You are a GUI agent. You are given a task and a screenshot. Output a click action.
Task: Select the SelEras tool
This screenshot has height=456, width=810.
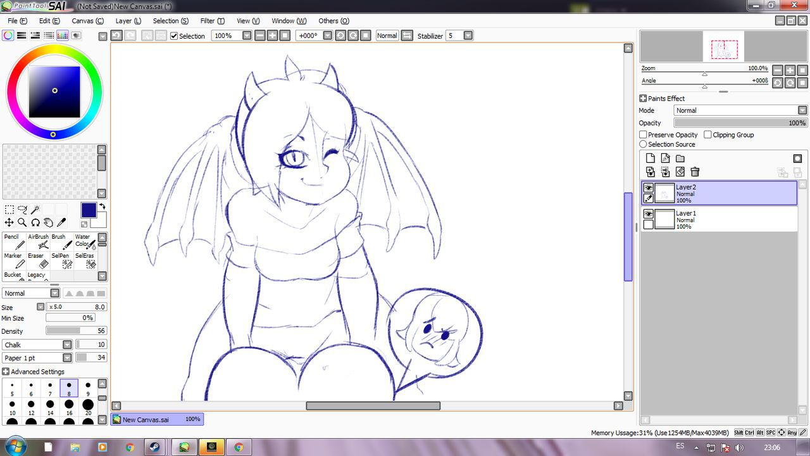point(85,260)
